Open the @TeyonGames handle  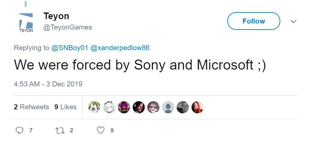coord(68,27)
